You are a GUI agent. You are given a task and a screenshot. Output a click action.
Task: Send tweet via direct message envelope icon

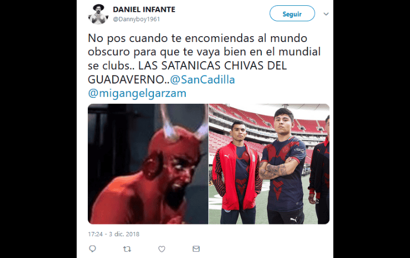tap(196, 249)
